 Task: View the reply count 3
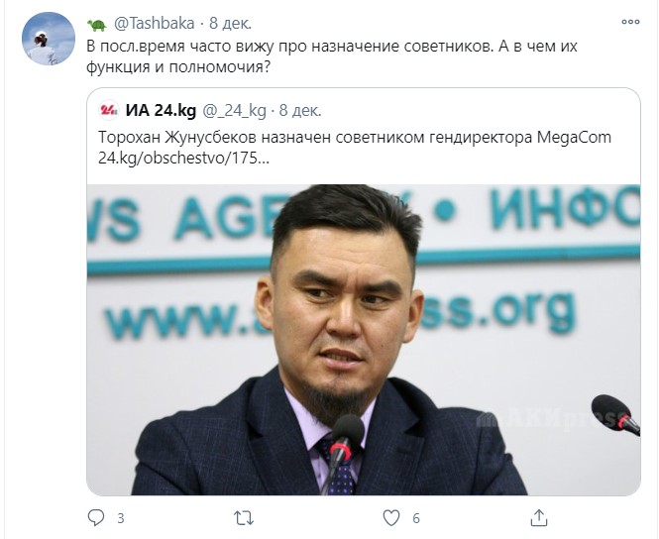coord(121,518)
